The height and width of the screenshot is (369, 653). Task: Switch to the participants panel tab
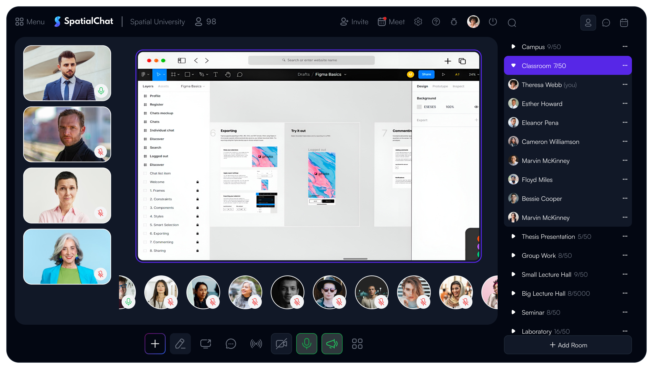(588, 23)
